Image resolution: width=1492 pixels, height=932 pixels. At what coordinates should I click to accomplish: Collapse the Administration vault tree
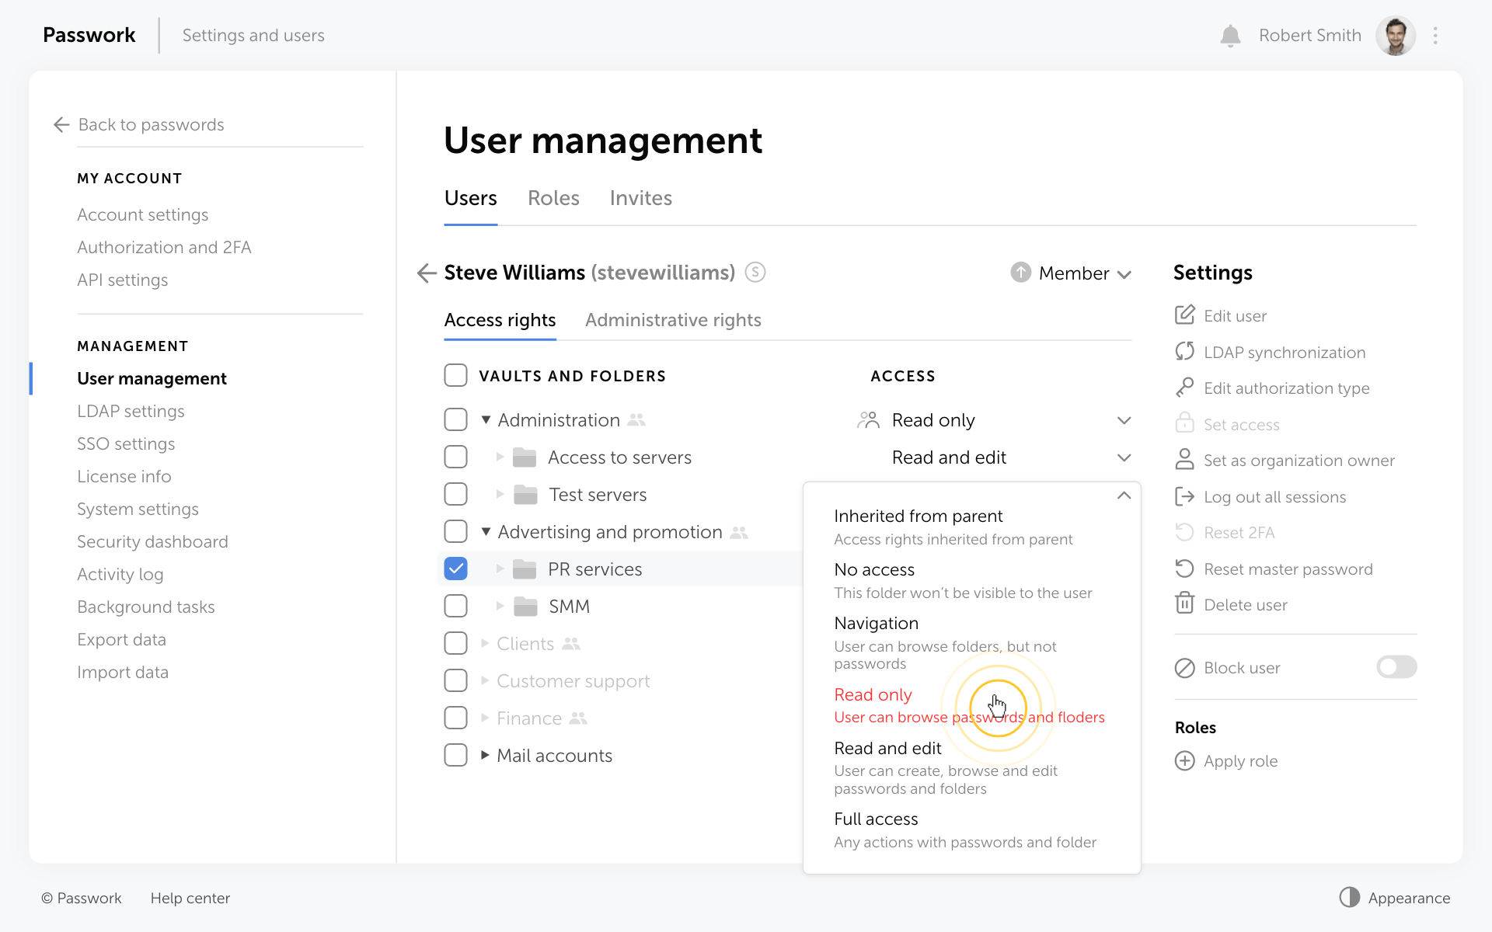486,419
